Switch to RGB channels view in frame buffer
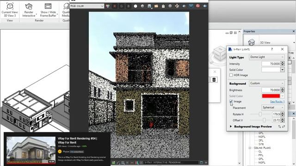The width and height of the screenshot is (296, 166). (108, 6)
